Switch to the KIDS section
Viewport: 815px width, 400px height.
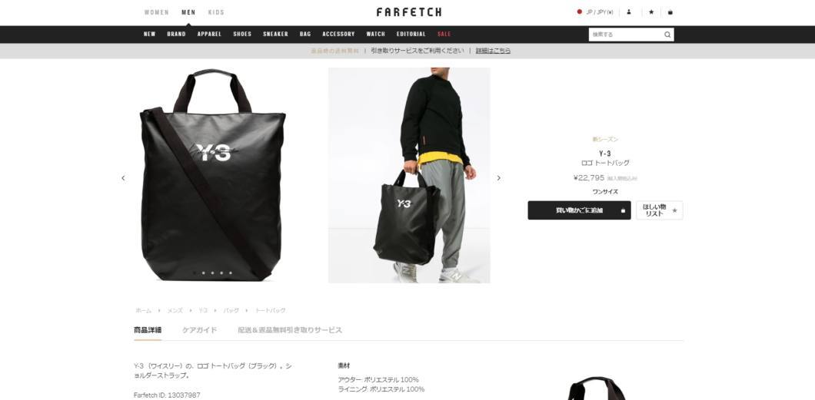(216, 12)
